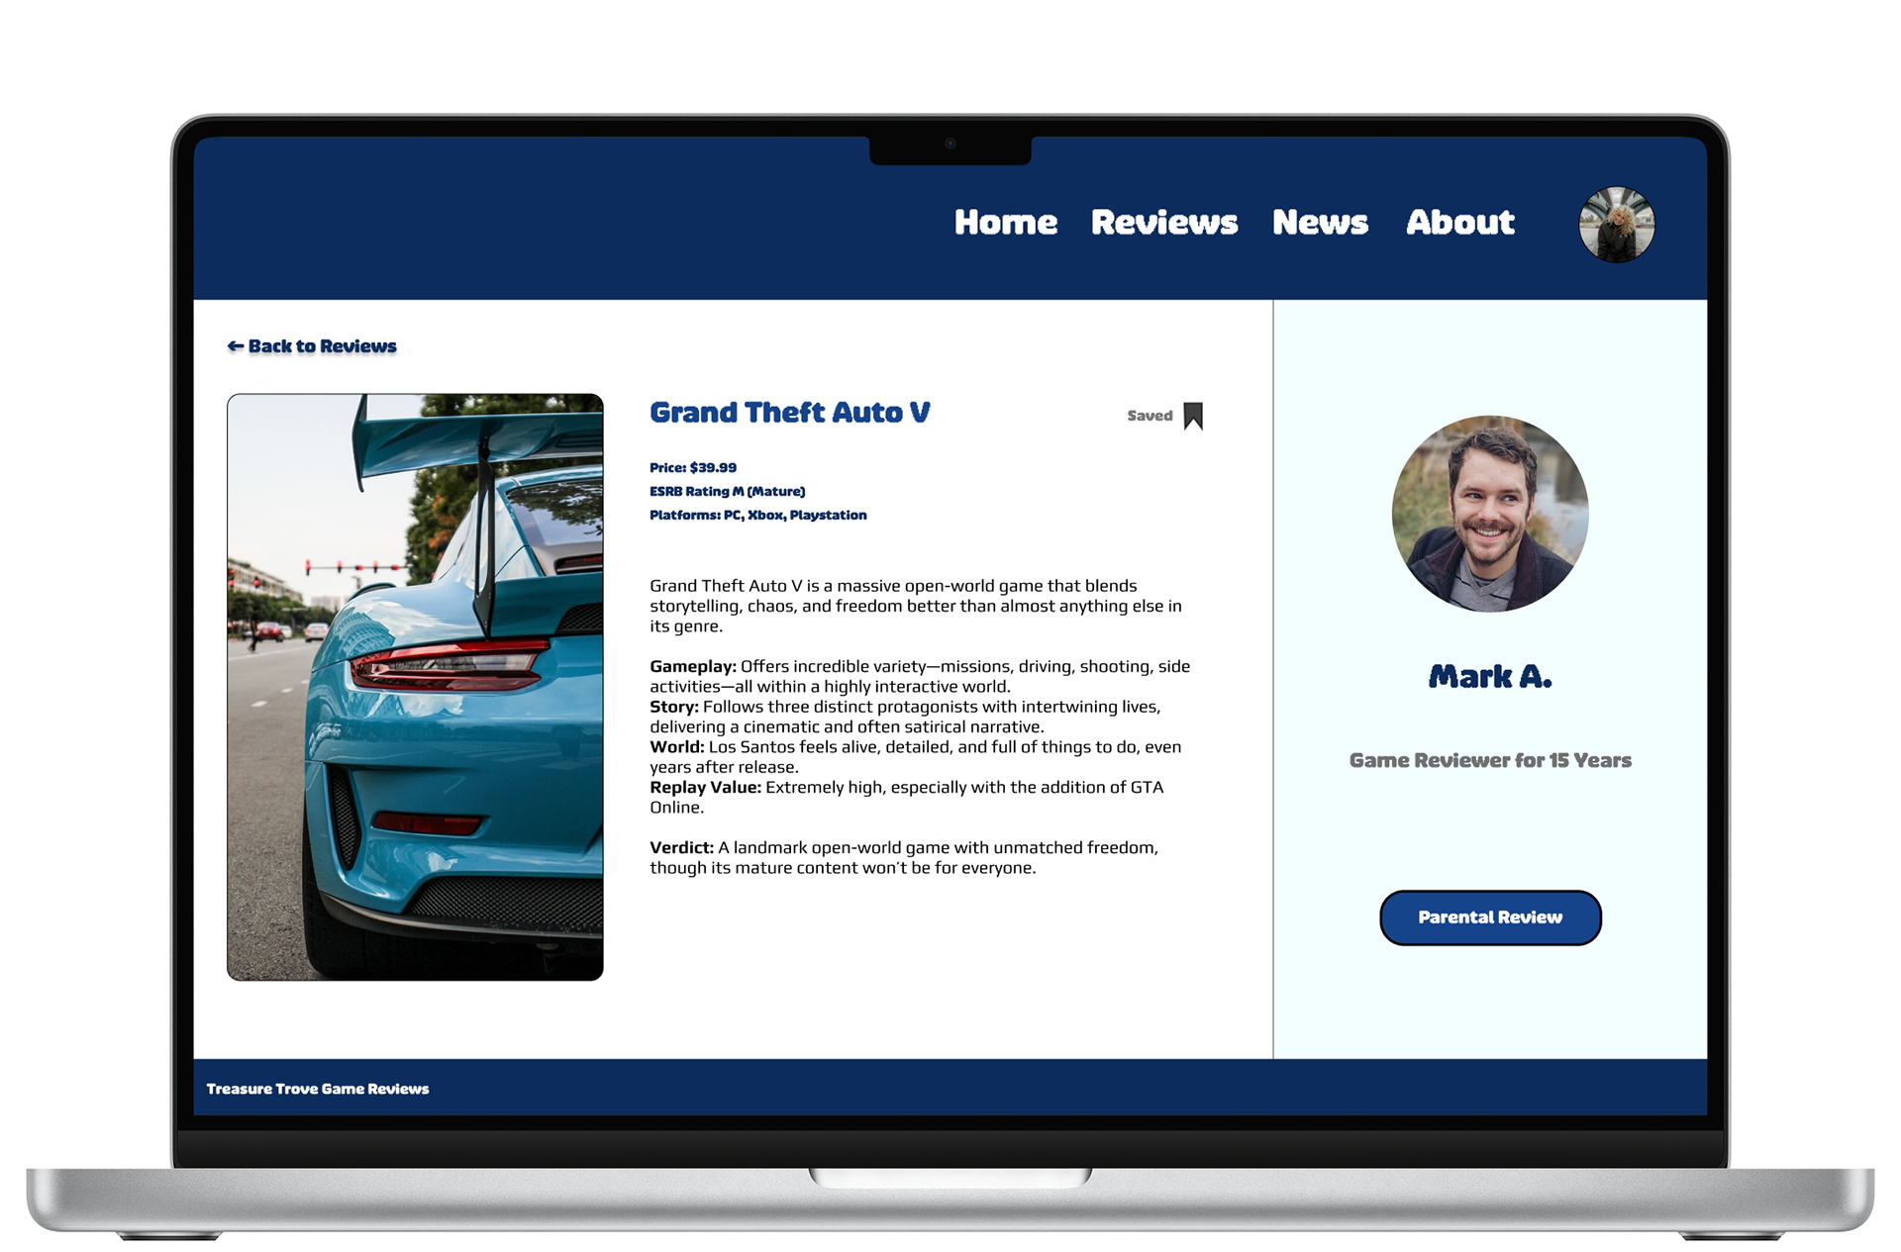Open the user profile avatar in header
The image size is (1901, 1252).
click(x=1616, y=225)
